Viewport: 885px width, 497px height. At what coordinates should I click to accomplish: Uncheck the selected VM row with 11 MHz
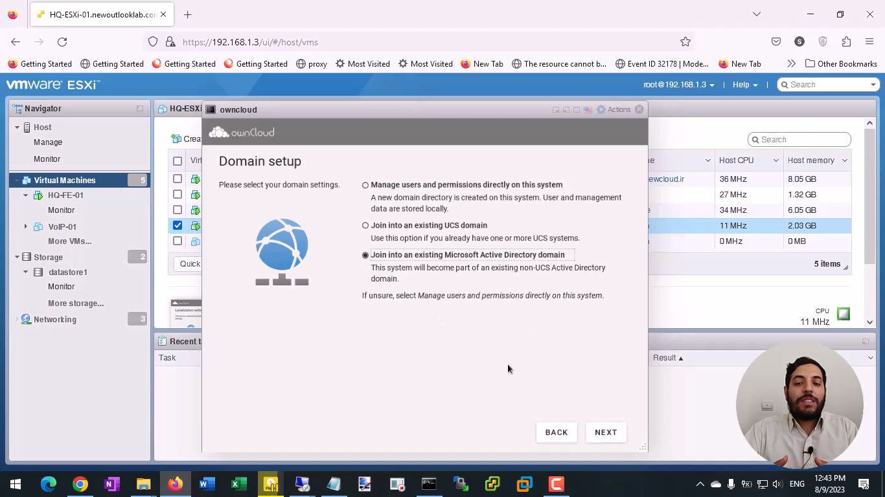tap(178, 225)
